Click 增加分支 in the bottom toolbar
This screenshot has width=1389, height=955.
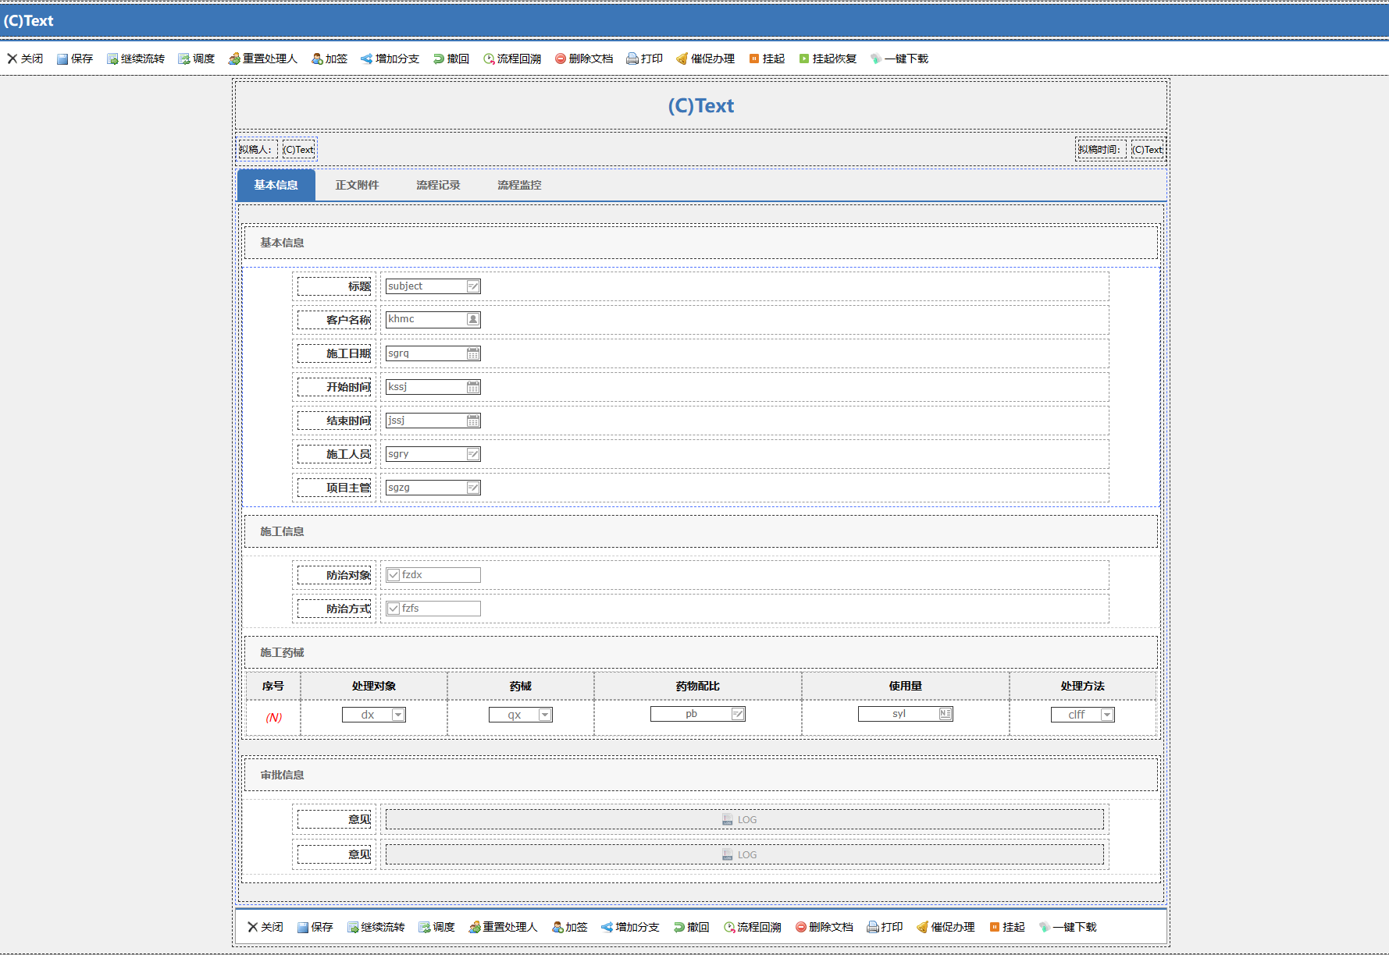631,927
